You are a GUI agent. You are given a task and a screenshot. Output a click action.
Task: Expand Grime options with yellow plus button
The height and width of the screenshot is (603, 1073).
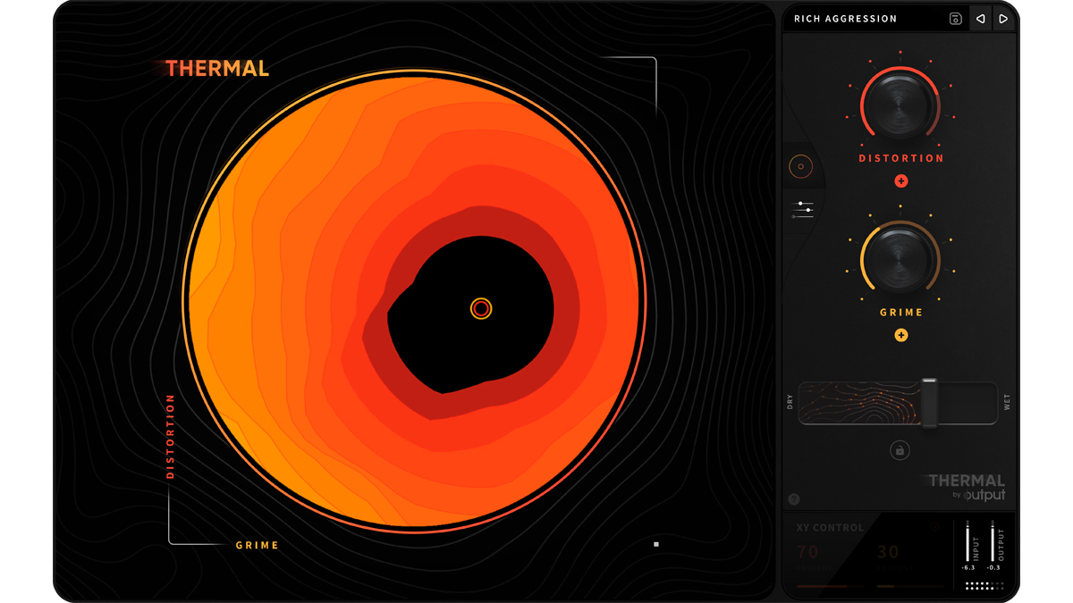tap(901, 335)
